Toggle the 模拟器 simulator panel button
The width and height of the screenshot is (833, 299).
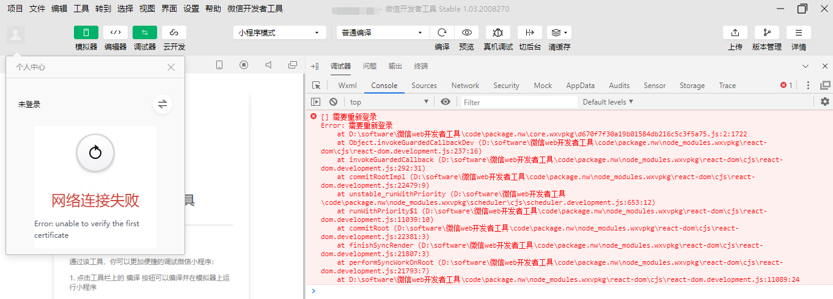pos(86,32)
